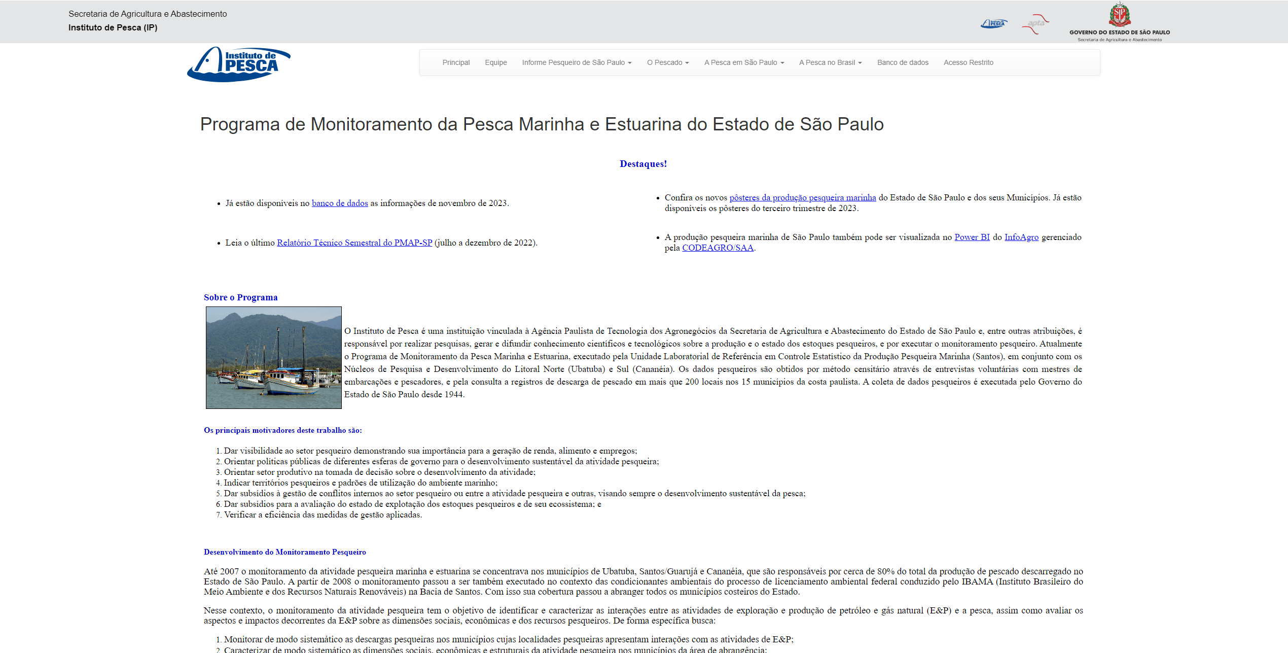The image size is (1288, 653).
Task: Click pôsteres da produção pesqueira marinha link
Action: tap(803, 197)
